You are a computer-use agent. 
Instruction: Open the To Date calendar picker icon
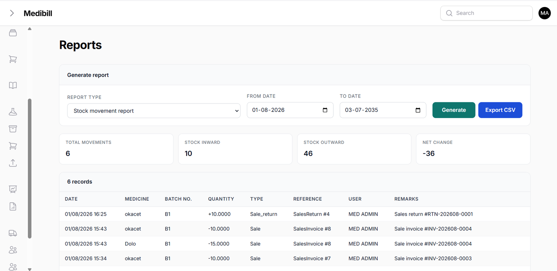point(418,110)
